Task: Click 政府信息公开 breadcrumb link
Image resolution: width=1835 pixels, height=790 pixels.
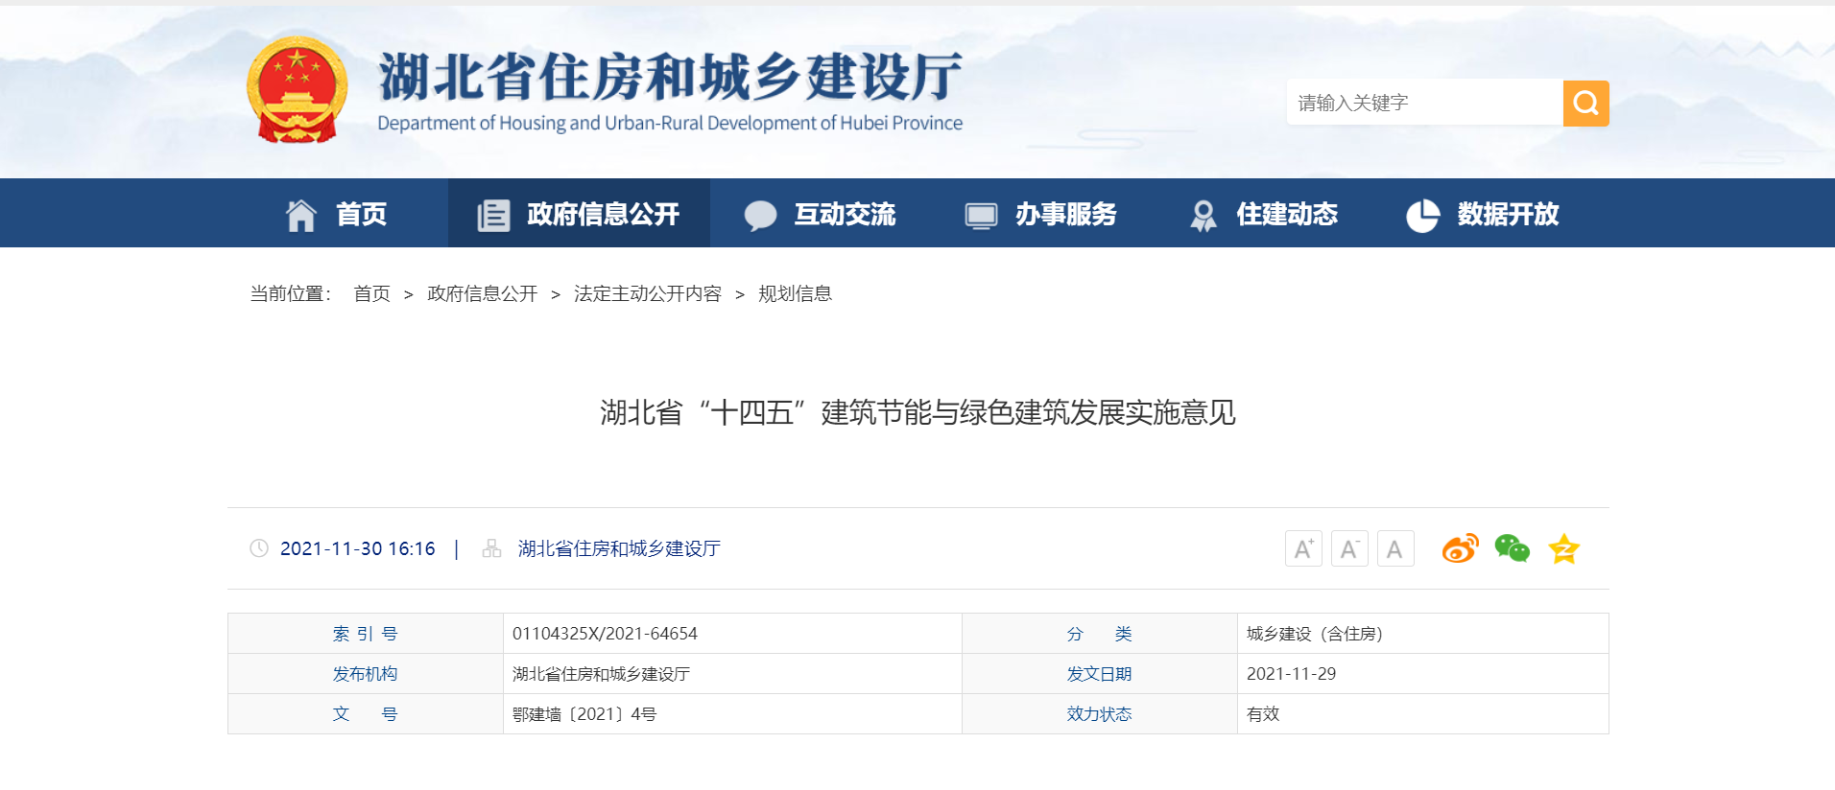Action: pos(482,294)
